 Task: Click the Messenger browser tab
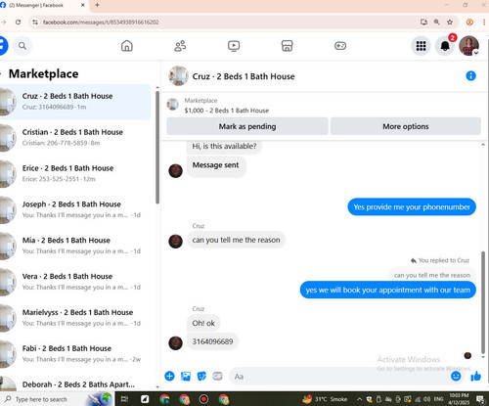point(43,5)
